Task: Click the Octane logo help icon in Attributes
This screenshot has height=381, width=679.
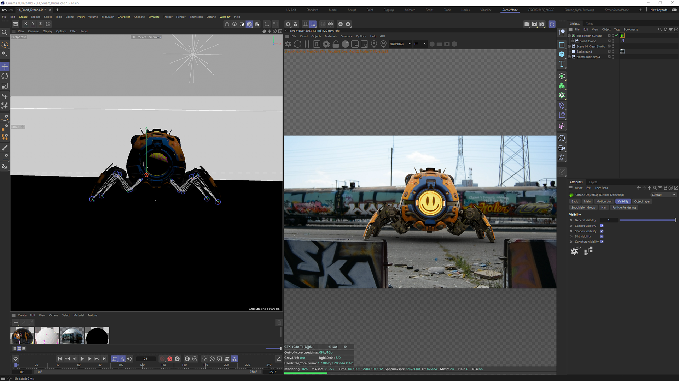Action: (575, 251)
